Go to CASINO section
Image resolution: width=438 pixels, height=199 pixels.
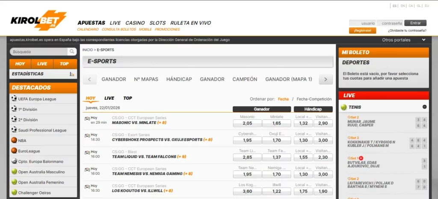(135, 23)
